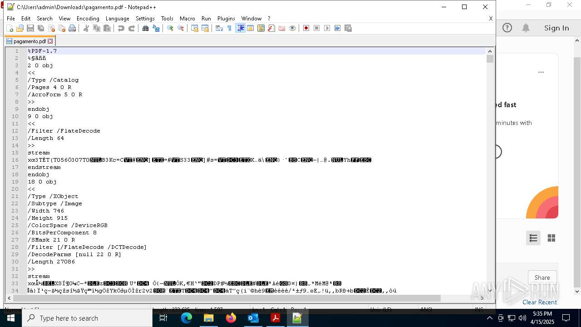
Task: Start macro recording red dot button
Action: pyautogui.click(x=306, y=28)
